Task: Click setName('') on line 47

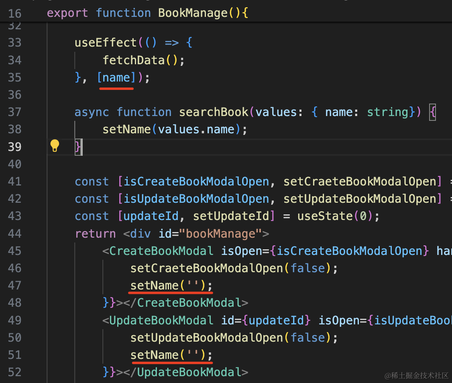Action: click(171, 285)
